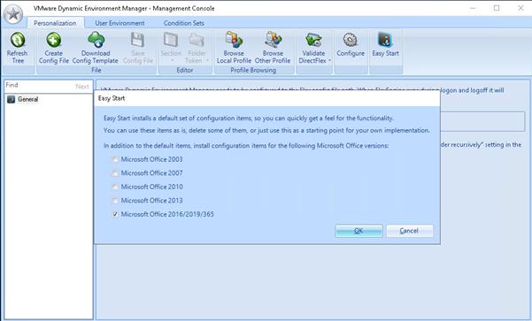Click Cancel in Easy Start dialog

(x=410, y=231)
